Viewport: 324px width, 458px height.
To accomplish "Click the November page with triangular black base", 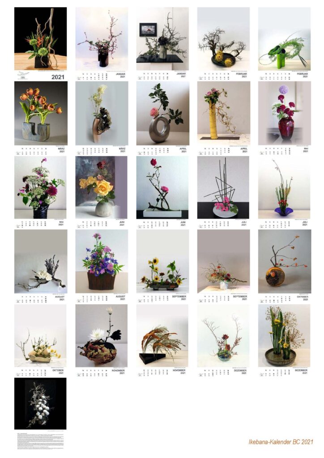I will coord(162,340).
